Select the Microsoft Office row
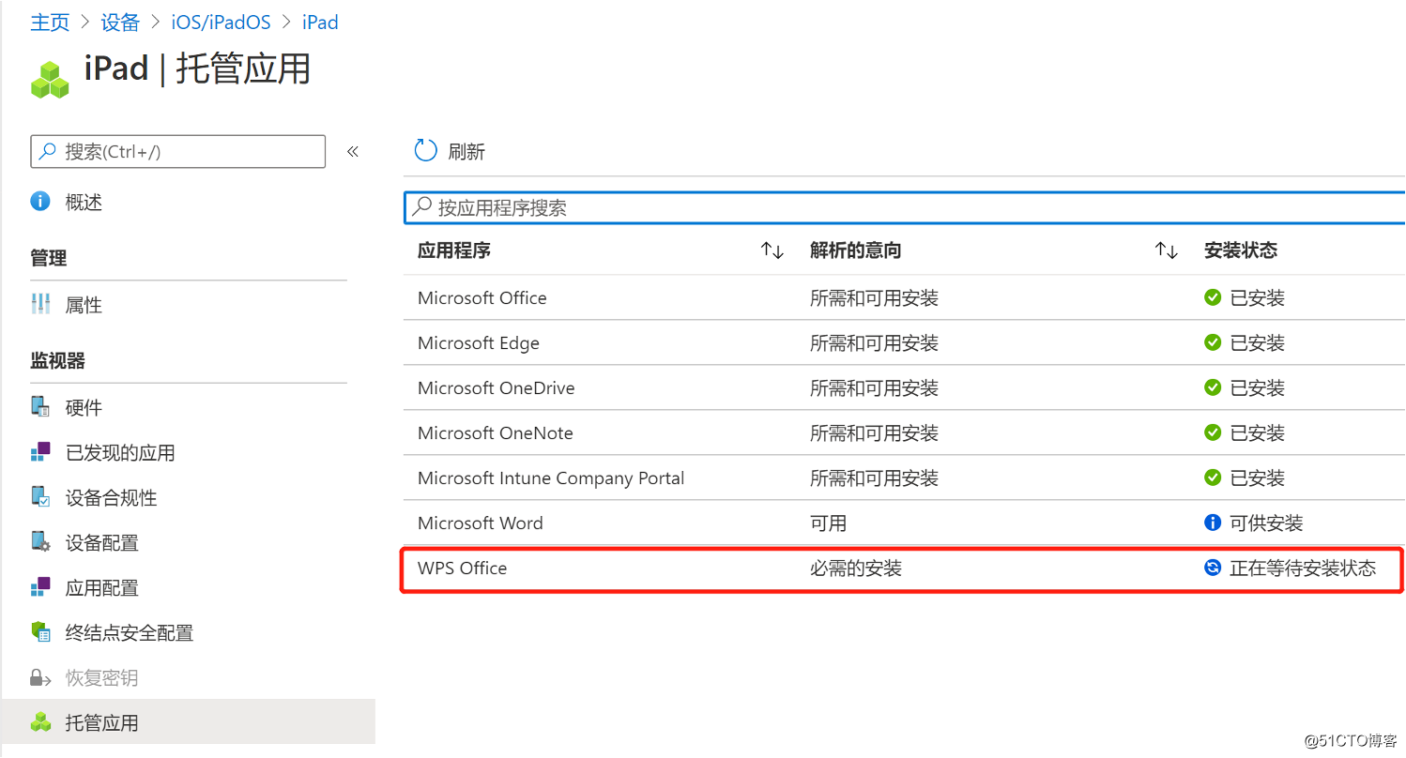 (x=904, y=297)
